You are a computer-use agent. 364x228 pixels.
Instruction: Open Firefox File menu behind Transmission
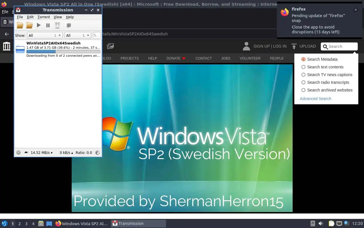(x=5, y=12)
